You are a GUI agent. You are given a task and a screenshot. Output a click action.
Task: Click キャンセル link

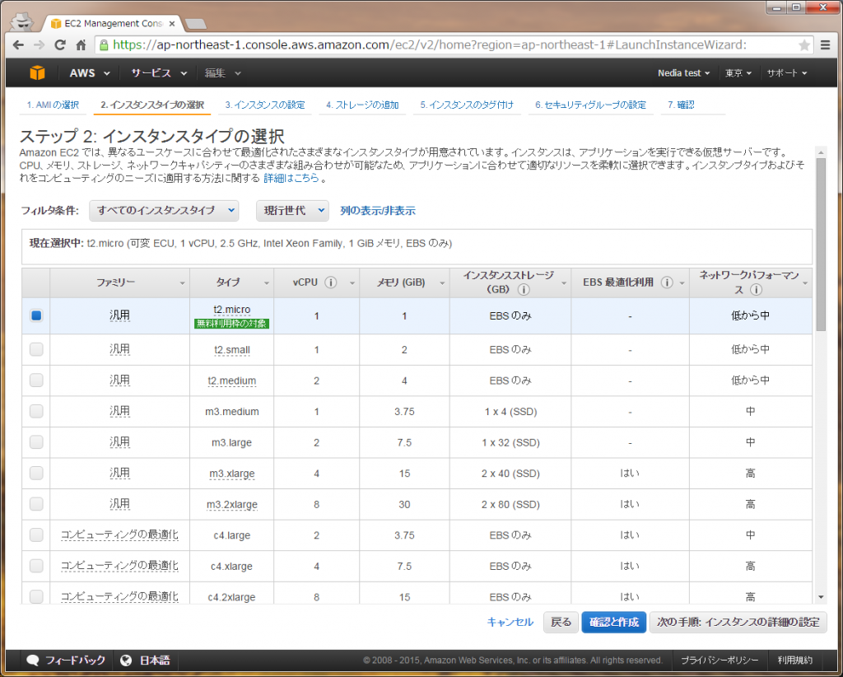click(510, 622)
